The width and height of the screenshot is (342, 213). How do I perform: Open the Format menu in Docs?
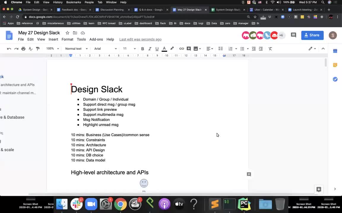coord(67,39)
